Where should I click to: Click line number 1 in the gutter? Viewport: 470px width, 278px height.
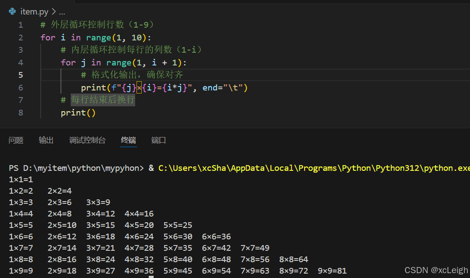click(x=21, y=25)
